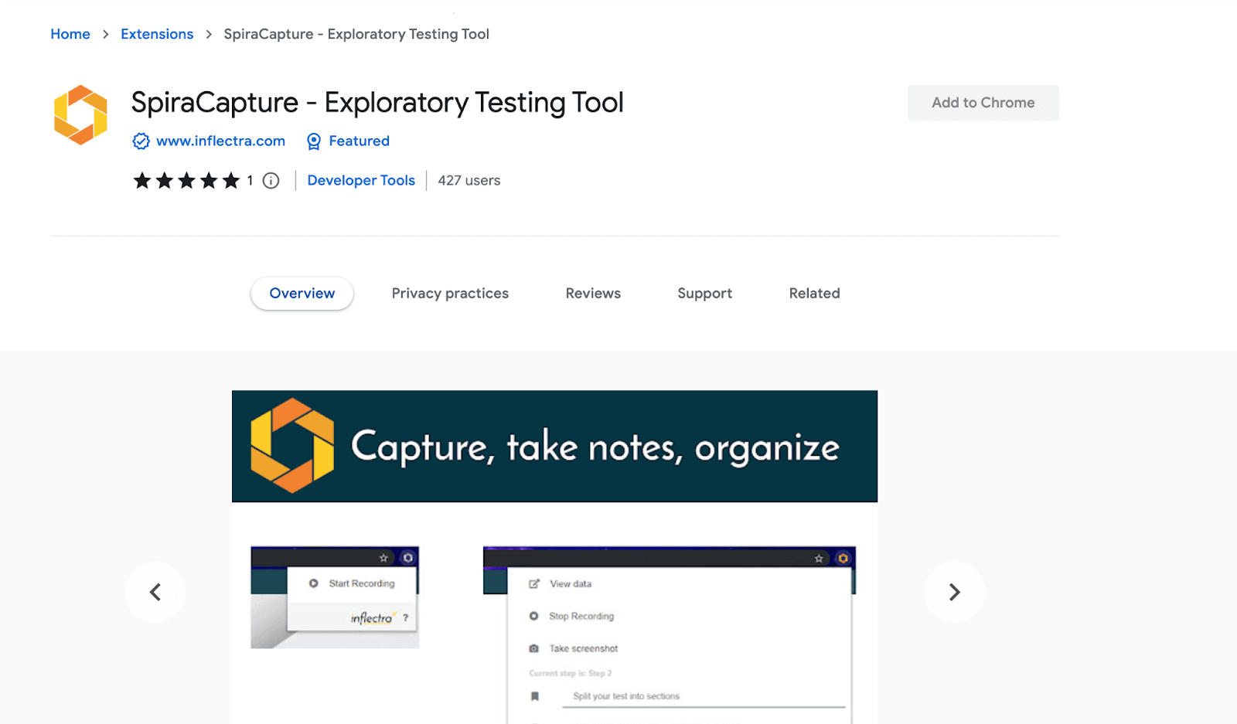Advance to next screenshot with right arrow
The image size is (1237, 724).
pos(954,592)
